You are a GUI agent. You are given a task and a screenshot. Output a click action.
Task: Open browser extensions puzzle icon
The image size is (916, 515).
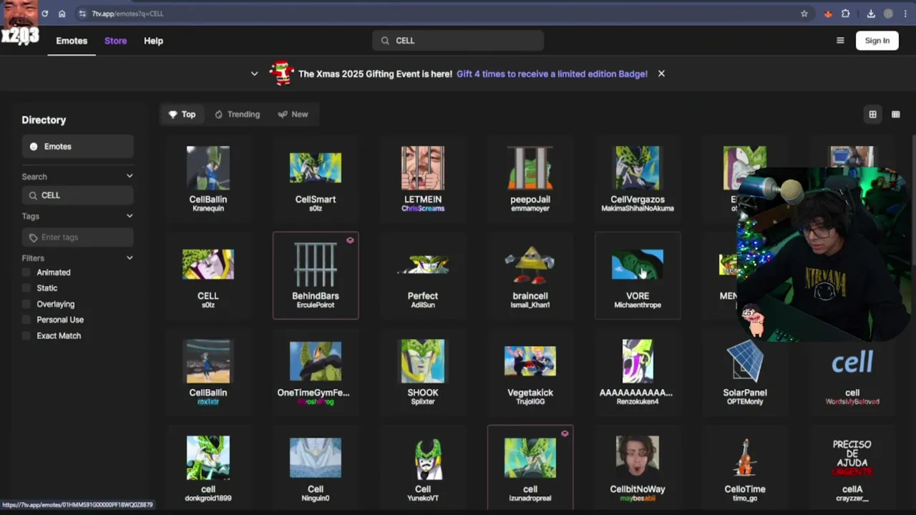[846, 14]
